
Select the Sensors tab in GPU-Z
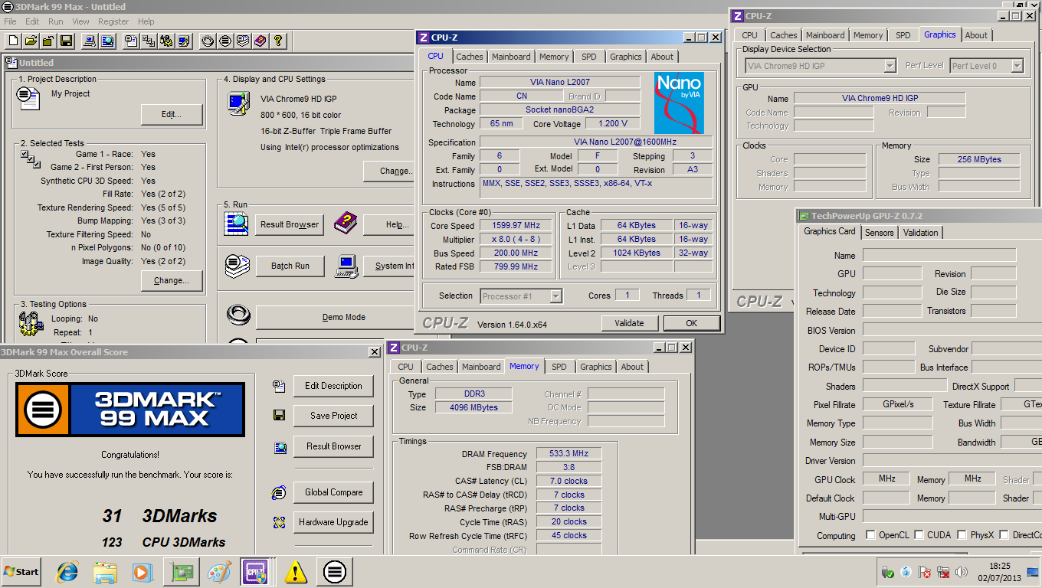[x=880, y=233]
